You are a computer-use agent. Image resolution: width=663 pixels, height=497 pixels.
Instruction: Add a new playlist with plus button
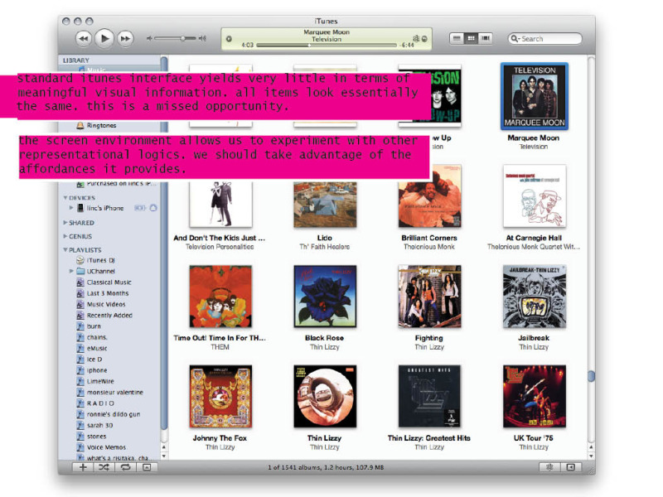(x=83, y=467)
